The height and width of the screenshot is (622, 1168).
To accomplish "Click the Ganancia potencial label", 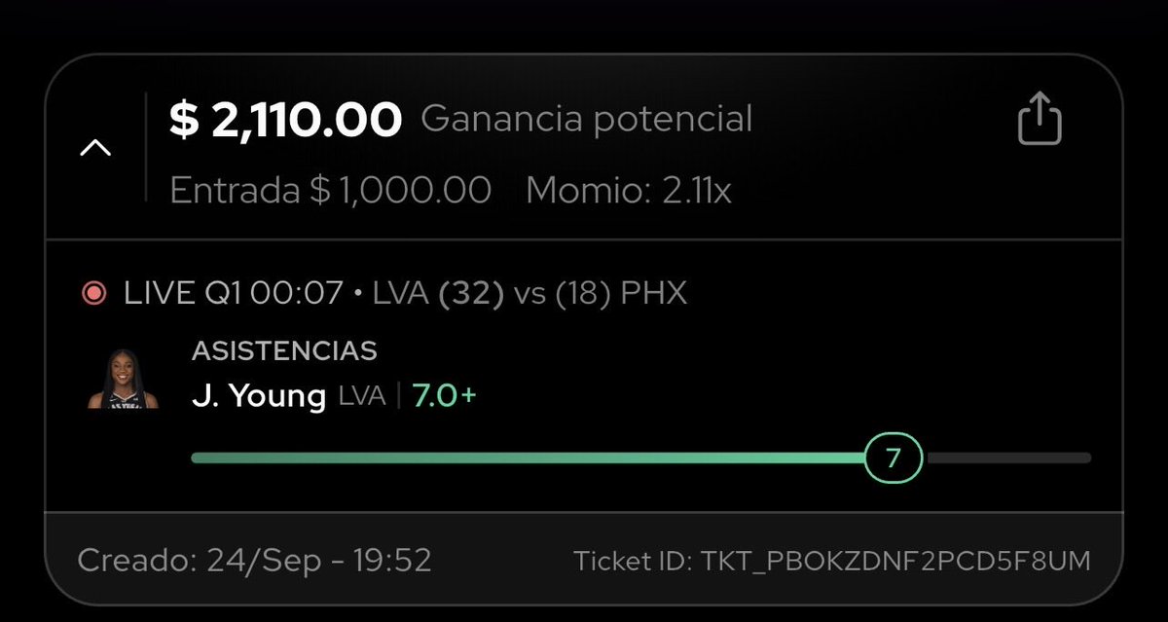I will point(587,121).
